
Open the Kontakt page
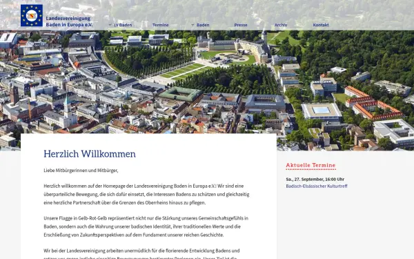[x=321, y=25]
